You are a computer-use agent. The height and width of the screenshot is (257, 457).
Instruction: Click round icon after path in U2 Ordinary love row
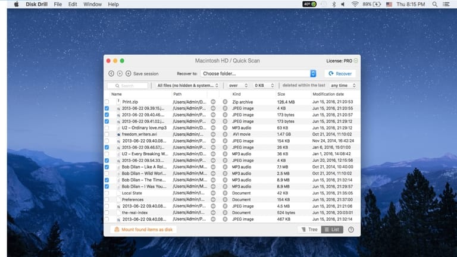(x=214, y=128)
